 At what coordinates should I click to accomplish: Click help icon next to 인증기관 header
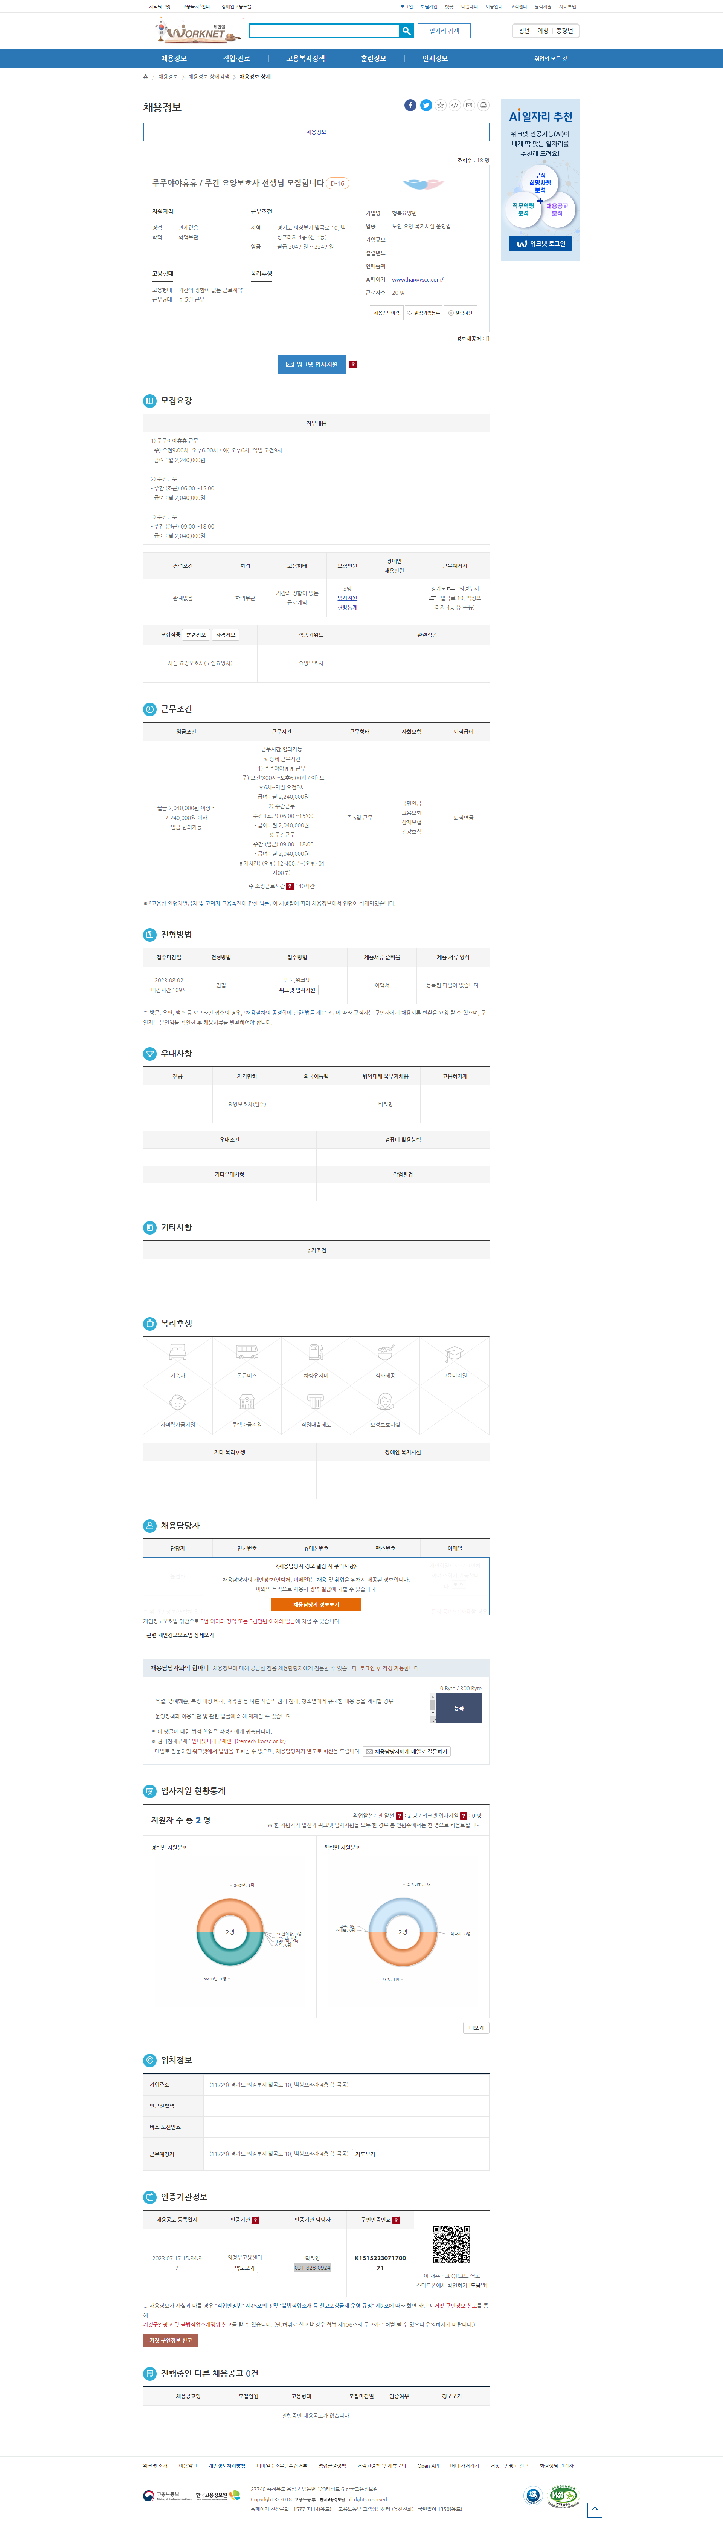[255, 2220]
